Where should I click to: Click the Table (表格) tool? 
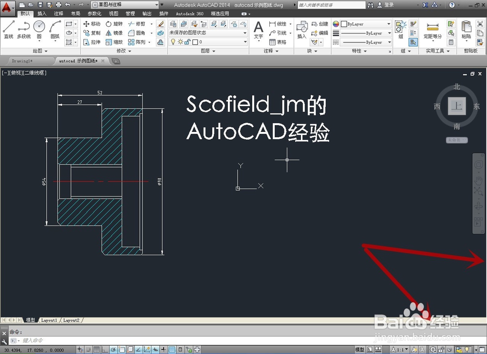[x=278, y=42]
